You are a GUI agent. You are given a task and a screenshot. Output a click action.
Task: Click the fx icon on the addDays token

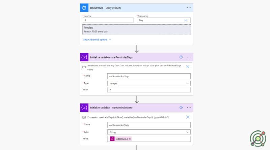(x=112, y=139)
